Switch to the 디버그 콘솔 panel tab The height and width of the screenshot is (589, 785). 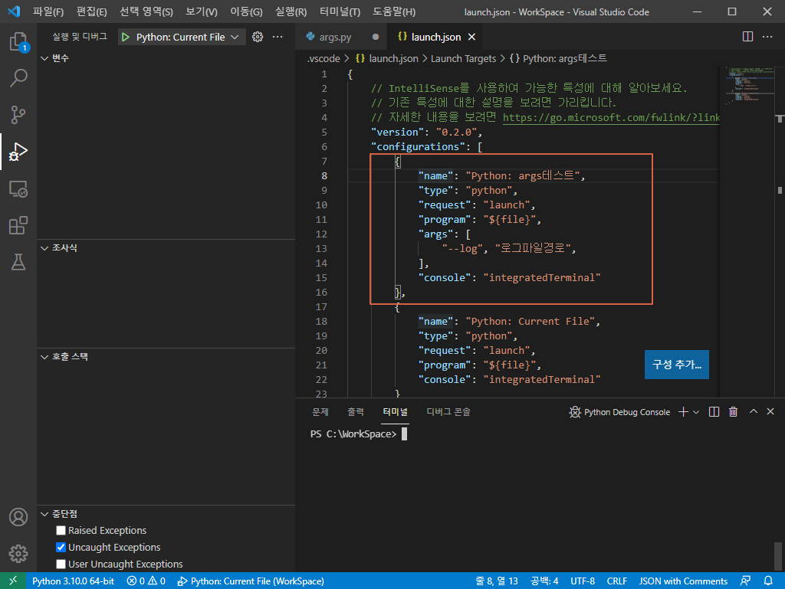click(x=448, y=412)
